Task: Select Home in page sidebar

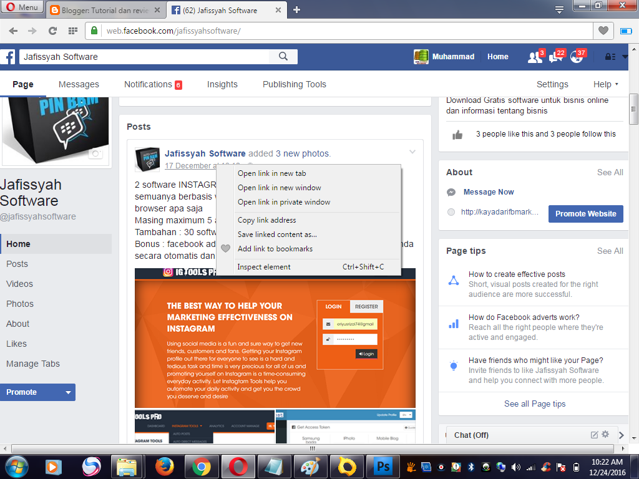Action: tap(56, 244)
